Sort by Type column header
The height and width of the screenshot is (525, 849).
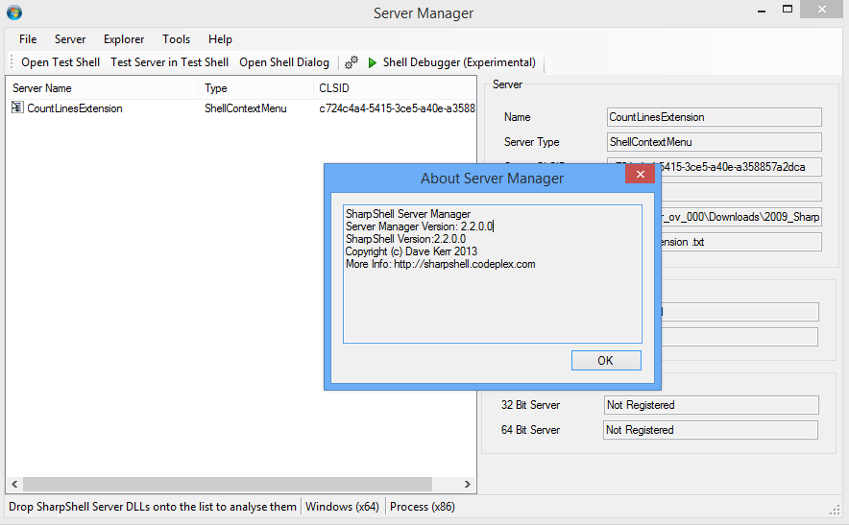tap(255, 87)
